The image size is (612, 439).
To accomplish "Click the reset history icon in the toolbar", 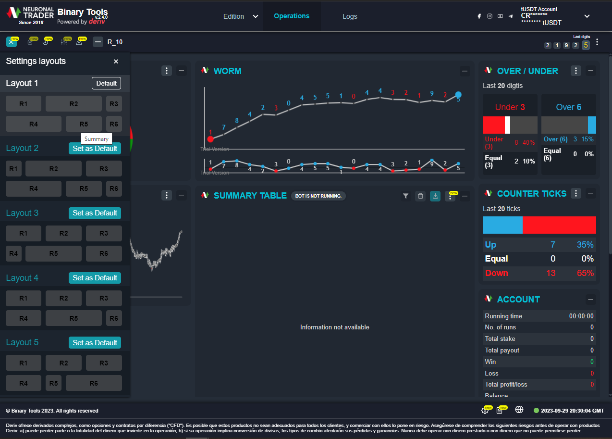I will tap(48, 42).
